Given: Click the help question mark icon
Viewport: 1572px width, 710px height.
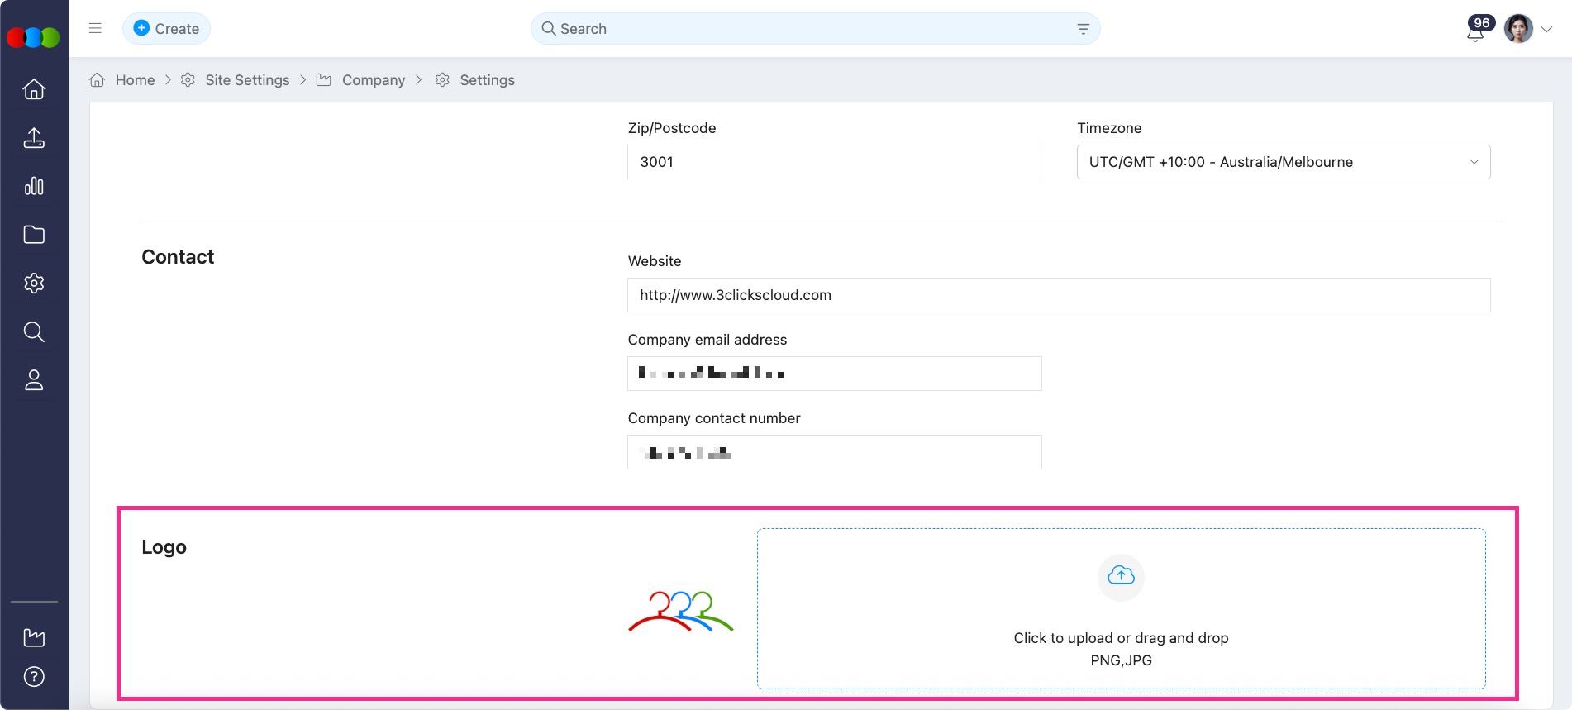Looking at the screenshot, I should (34, 677).
